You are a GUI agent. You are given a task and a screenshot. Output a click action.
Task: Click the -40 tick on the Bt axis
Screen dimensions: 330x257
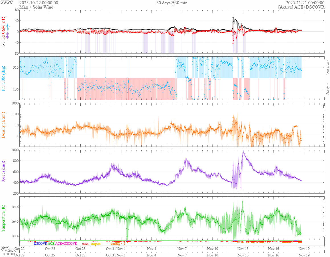[x=16, y=43]
